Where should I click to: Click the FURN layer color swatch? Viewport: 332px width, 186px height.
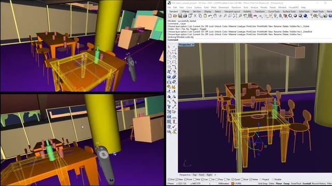click(x=233, y=184)
